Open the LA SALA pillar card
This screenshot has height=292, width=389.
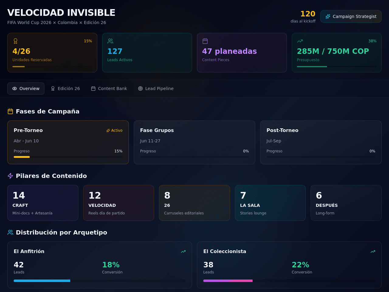270,203
